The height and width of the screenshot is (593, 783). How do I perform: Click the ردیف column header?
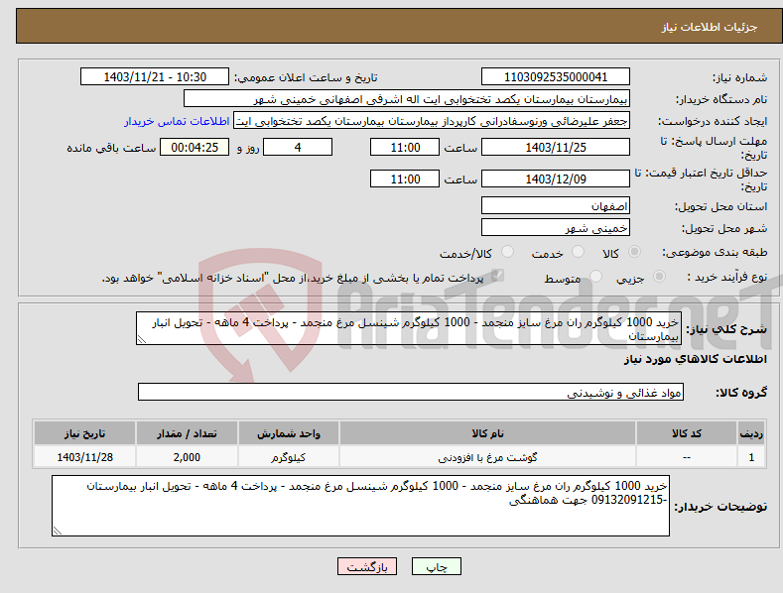[751, 433]
